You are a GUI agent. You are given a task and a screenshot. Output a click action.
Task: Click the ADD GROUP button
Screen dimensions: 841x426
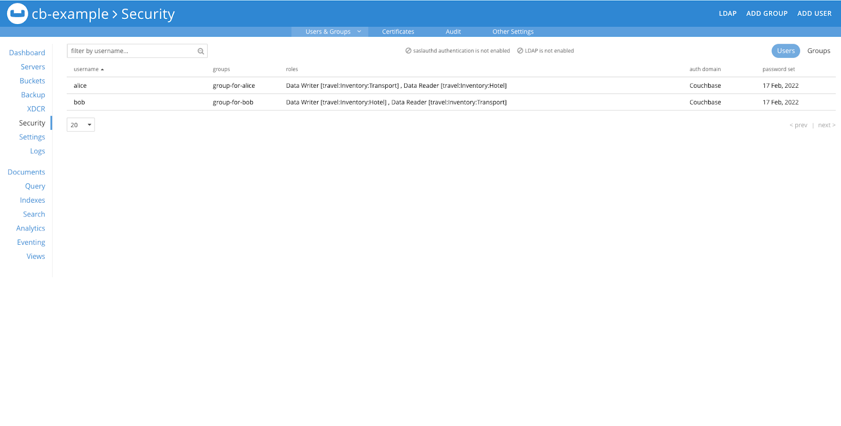(766, 14)
